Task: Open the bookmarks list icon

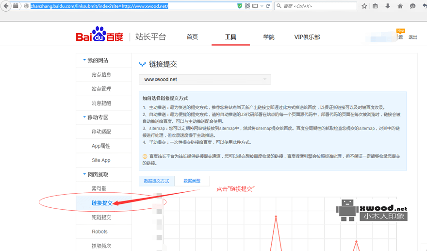Action: coord(375,6)
